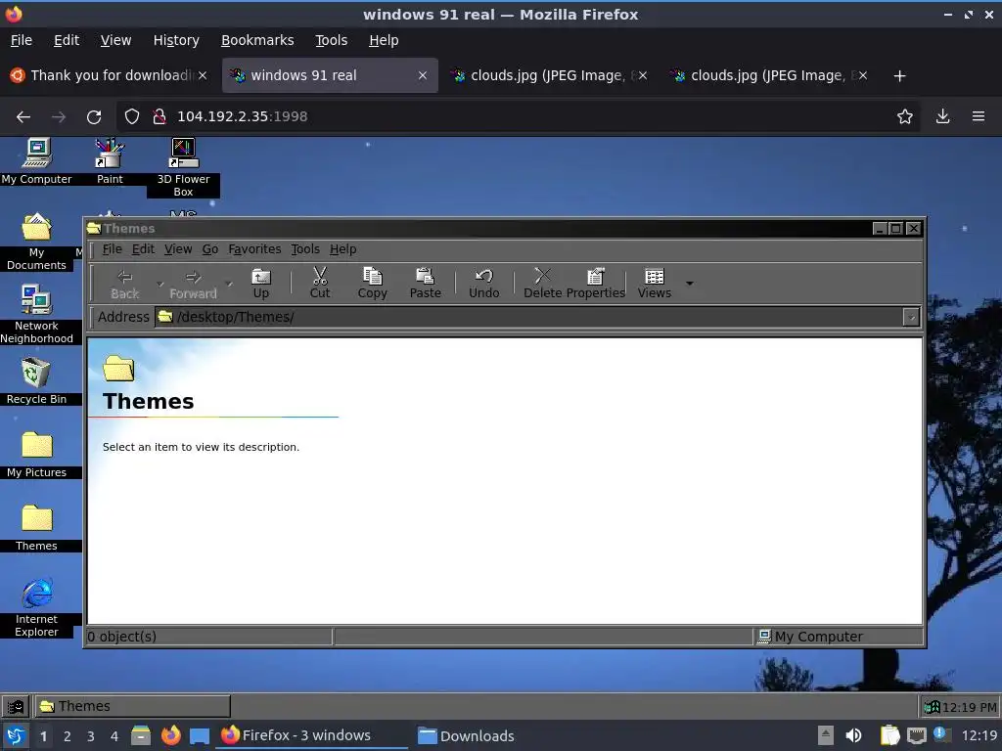Click Forward button in Themes window
1002x751 pixels.
193,285
